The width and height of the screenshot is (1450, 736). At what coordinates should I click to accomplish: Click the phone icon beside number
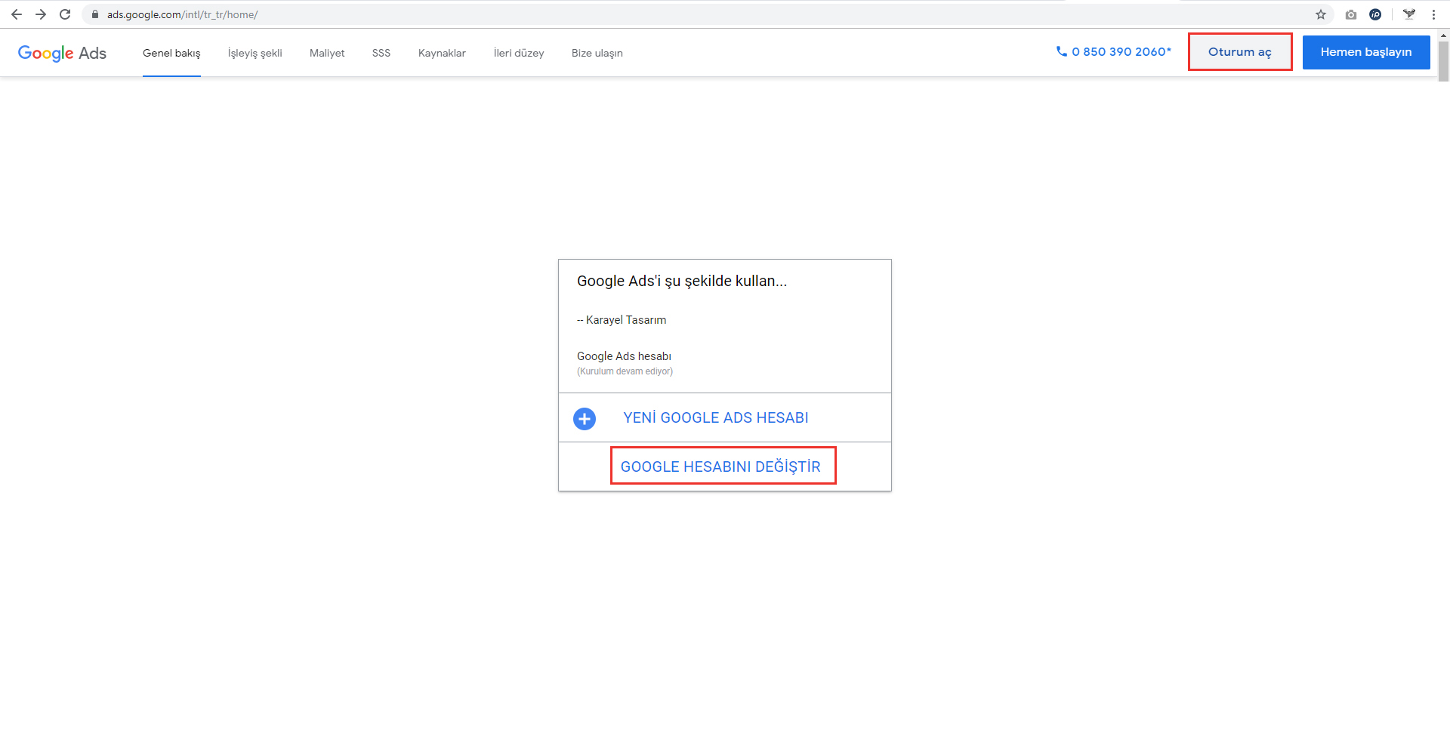tap(1062, 51)
